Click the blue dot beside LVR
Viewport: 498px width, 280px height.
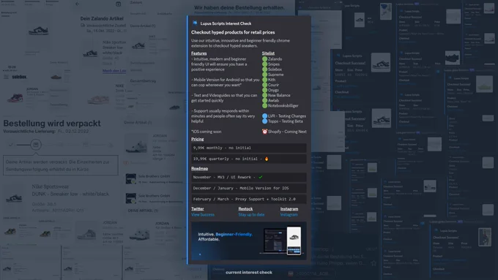click(x=264, y=116)
